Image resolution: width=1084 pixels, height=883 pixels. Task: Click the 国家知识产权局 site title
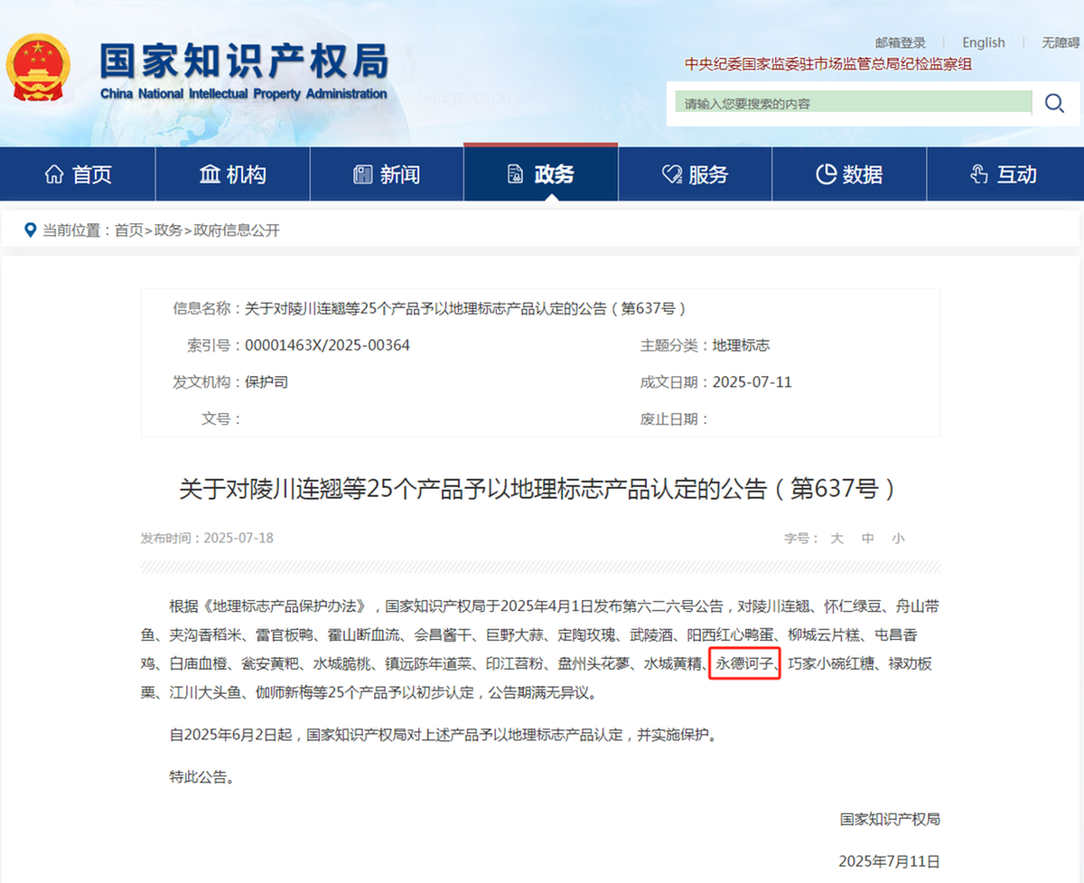244,61
